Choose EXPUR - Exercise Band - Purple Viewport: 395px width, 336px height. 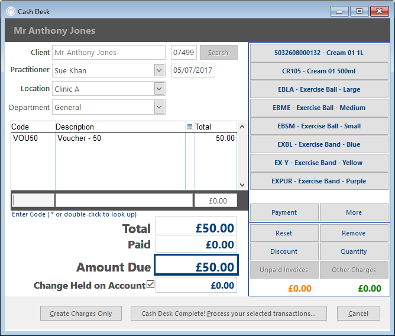(x=319, y=181)
